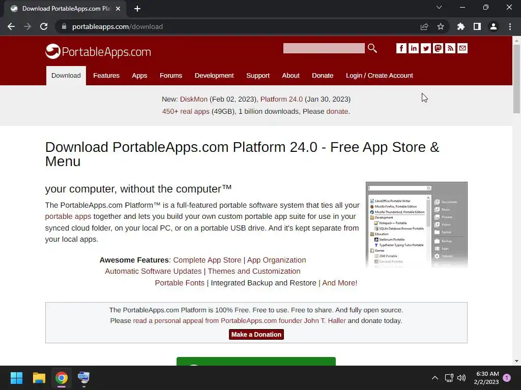Open the LinkedIn social icon
The width and height of the screenshot is (521, 390).
click(x=413, y=48)
